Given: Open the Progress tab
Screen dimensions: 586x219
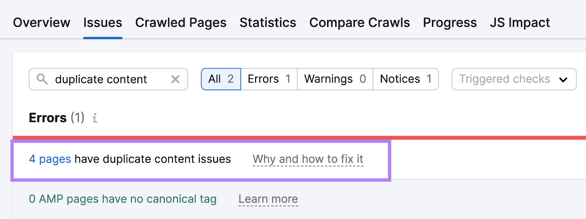Looking at the screenshot, I should [450, 23].
